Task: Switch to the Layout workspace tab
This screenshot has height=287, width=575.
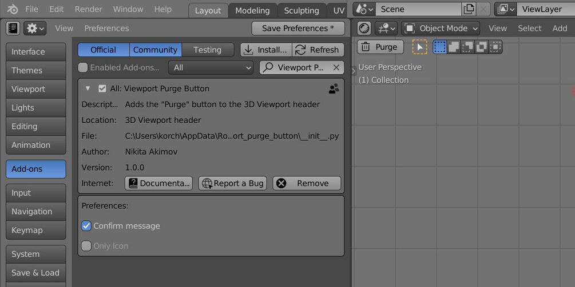Action: pyautogui.click(x=208, y=11)
